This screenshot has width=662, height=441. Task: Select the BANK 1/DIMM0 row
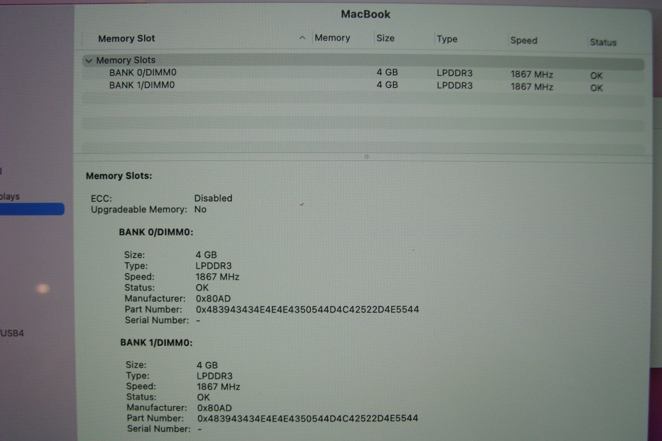(142, 85)
